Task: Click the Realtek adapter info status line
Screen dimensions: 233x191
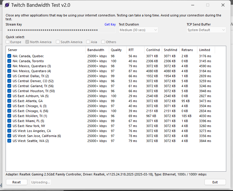Action: click(106, 174)
